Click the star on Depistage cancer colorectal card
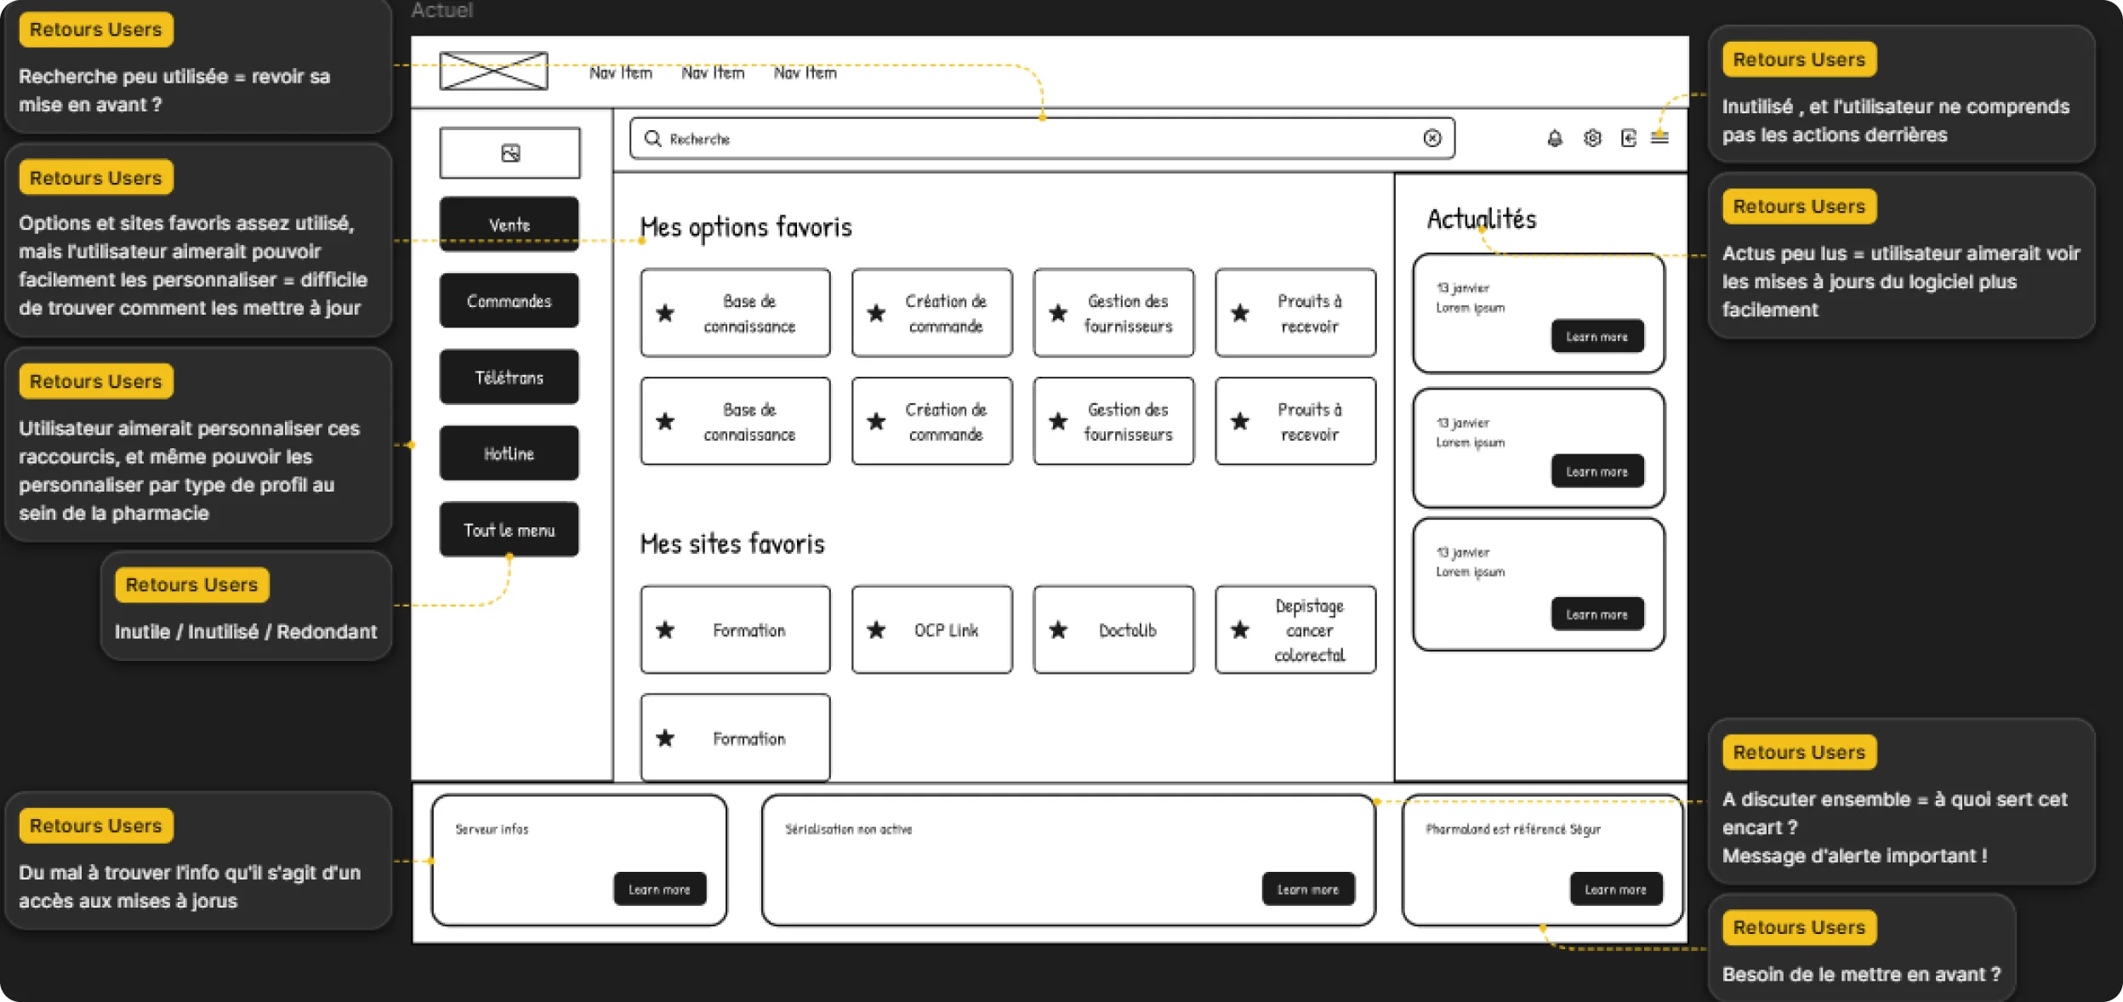Image resolution: width=2123 pixels, height=1002 pixels. pyautogui.click(x=1240, y=629)
